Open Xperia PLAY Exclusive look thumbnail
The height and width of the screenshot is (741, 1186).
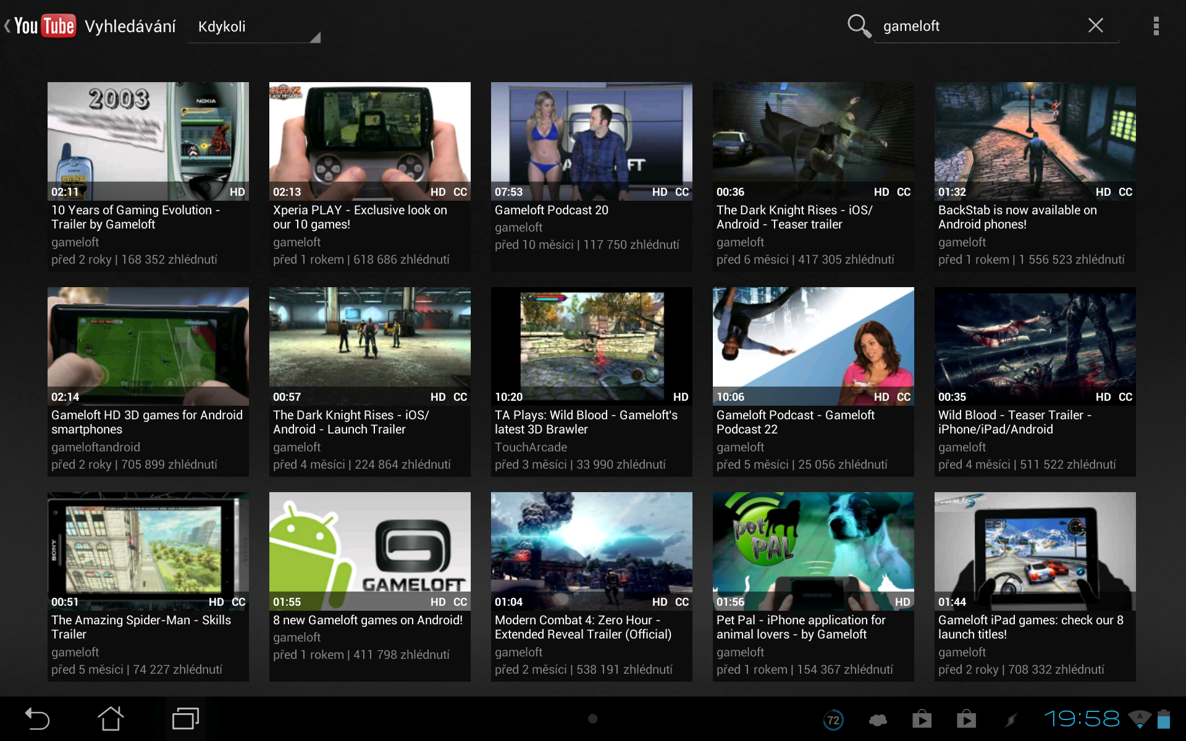[370, 141]
